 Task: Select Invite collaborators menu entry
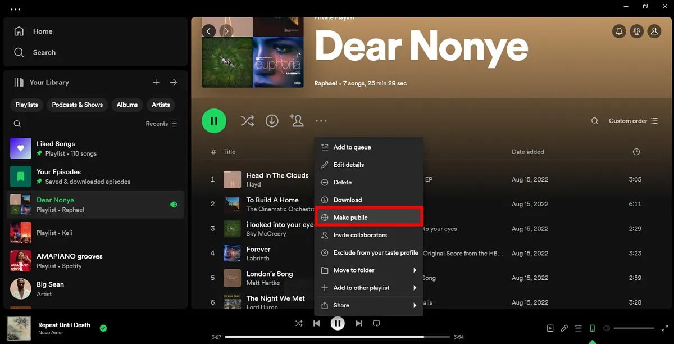[368, 235]
